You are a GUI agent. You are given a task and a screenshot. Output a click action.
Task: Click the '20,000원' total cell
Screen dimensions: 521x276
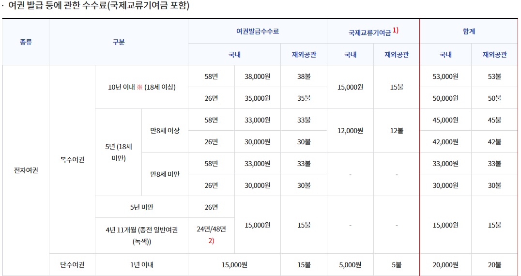(x=445, y=265)
